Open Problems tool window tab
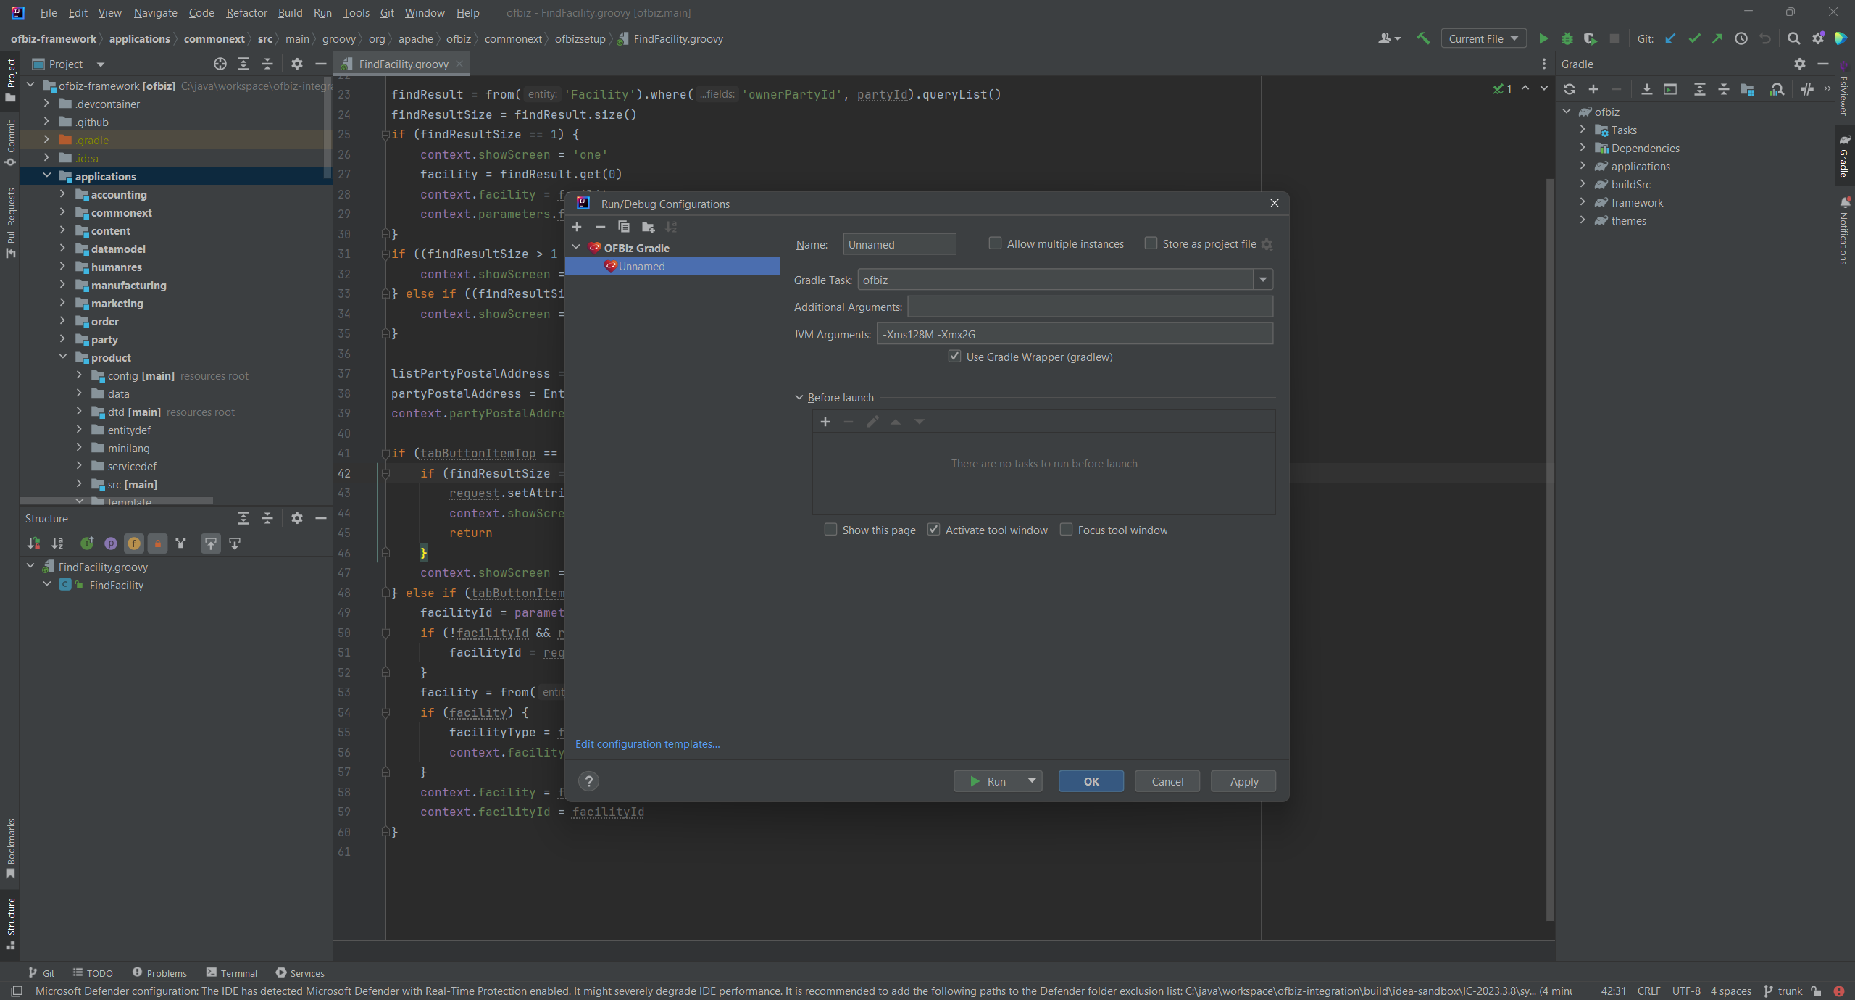This screenshot has height=1000, width=1855. 159,972
